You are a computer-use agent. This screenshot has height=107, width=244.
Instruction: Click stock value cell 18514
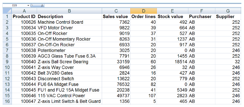tap(172, 62)
